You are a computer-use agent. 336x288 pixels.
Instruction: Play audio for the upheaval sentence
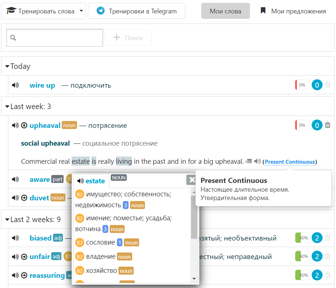(x=258, y=162)
